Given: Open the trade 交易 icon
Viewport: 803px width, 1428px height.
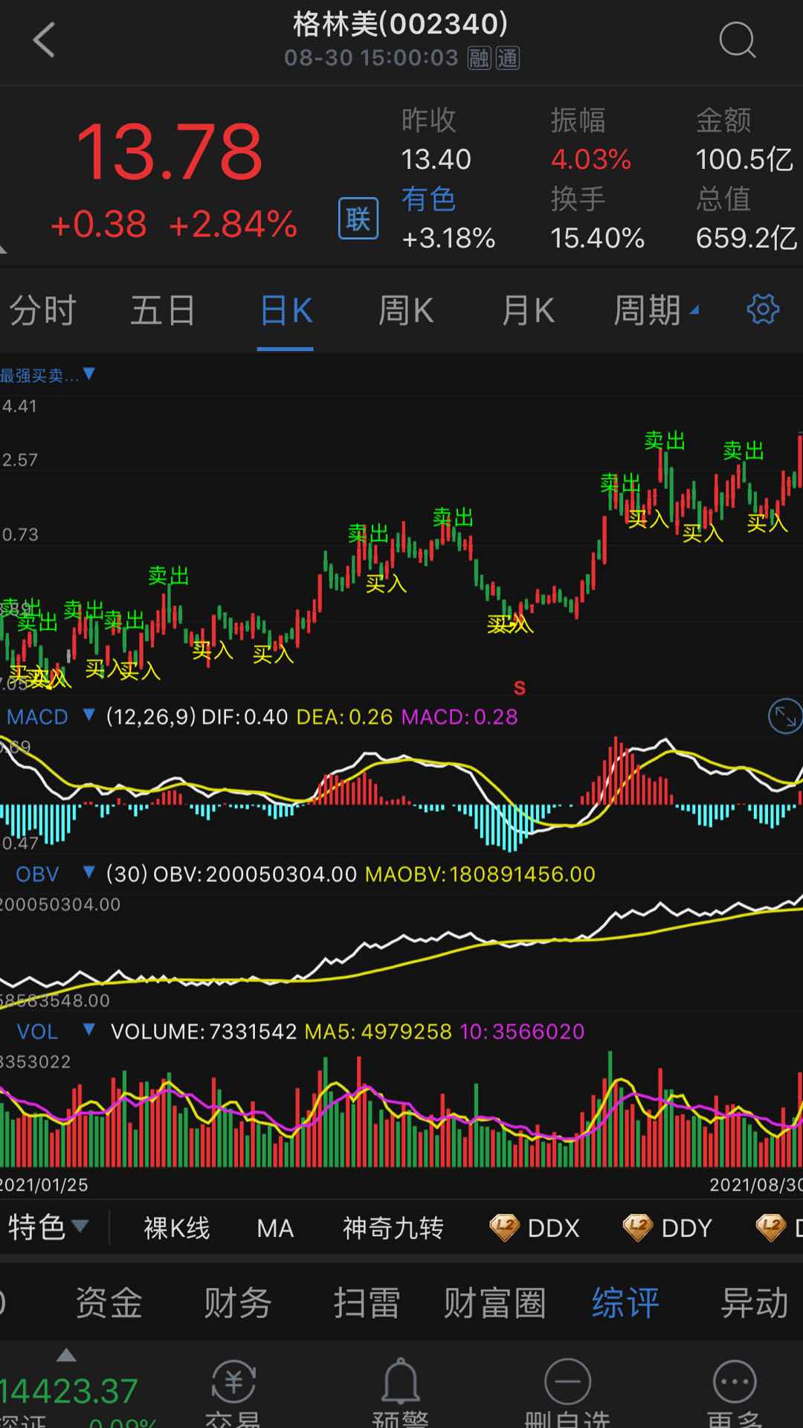Looking at the screenshot, I should [x=233, y=1392].
